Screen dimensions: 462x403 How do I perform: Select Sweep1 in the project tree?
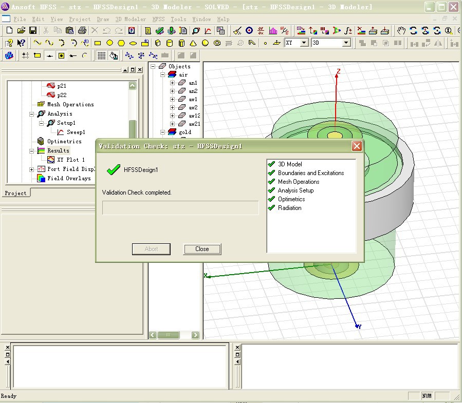76,132
